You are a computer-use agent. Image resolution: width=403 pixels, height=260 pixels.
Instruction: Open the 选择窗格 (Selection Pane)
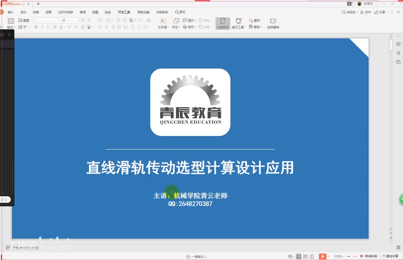[273, 23]
